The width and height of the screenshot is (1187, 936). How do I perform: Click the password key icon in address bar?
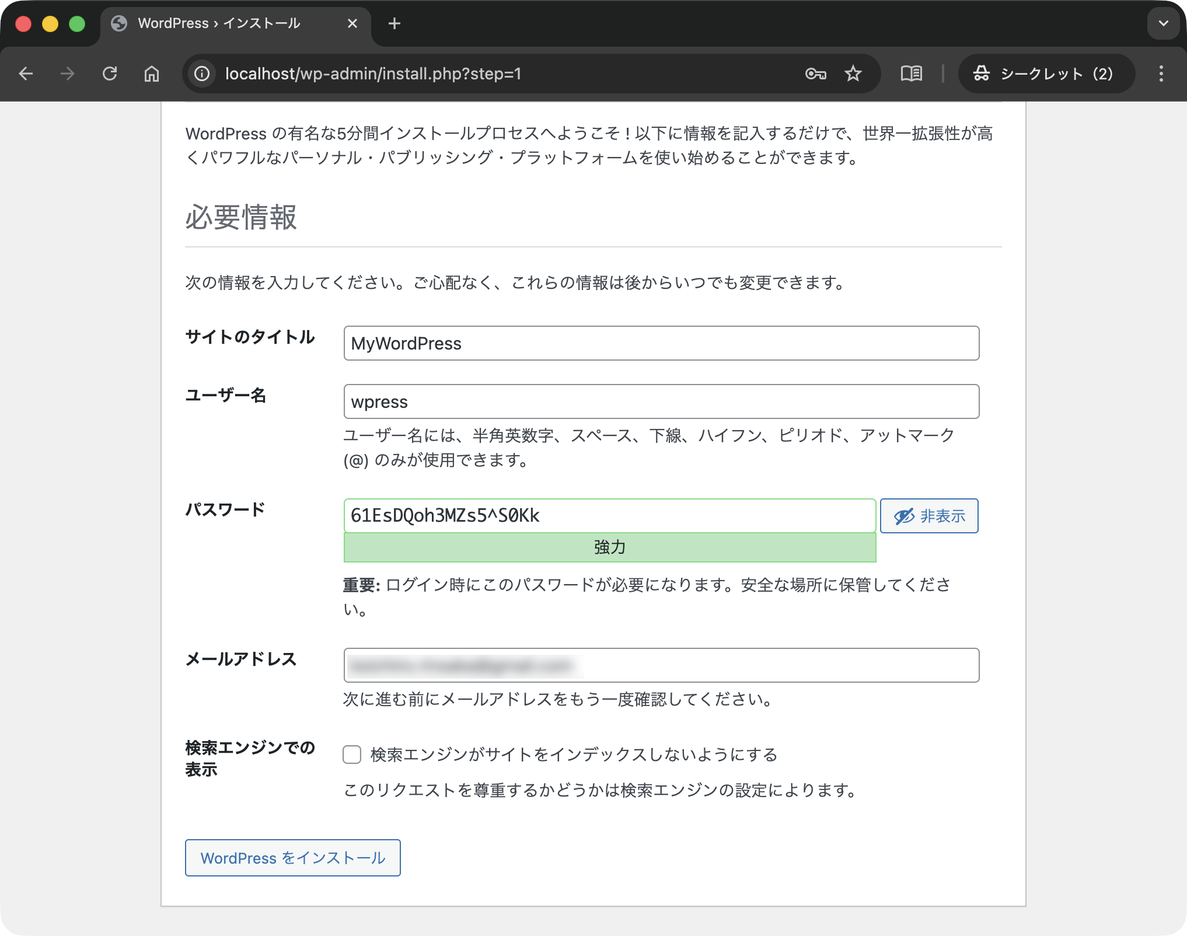point(815,74)
